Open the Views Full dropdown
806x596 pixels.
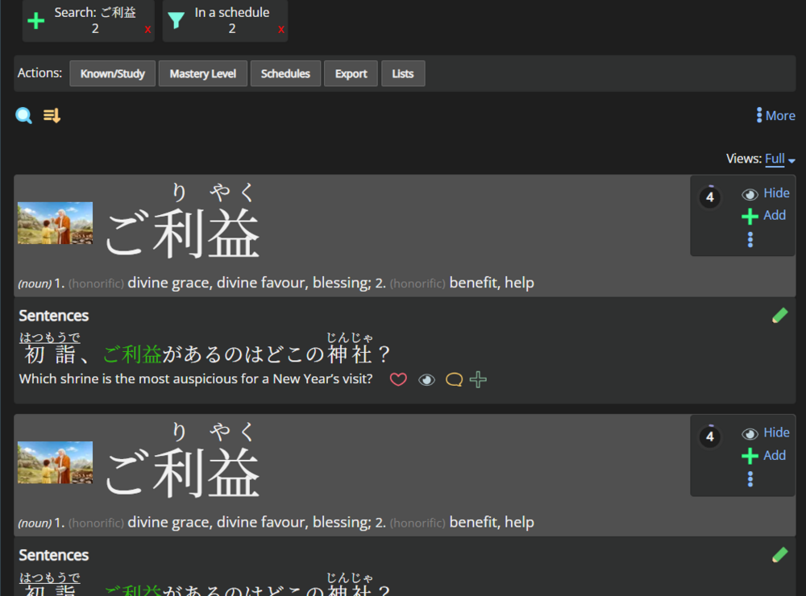pyautogui.click(x=775, y=159)
